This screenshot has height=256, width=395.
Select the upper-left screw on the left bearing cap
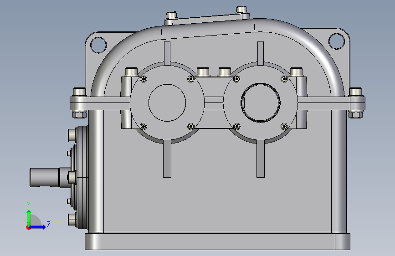pyautogui.click(x=144, y=79)
